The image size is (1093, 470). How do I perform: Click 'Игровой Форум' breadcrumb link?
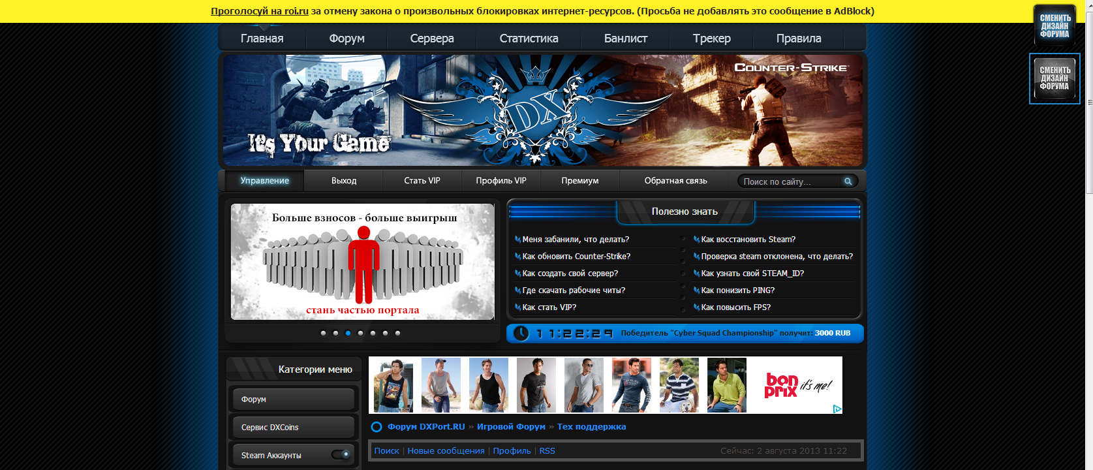coord(511,427)
